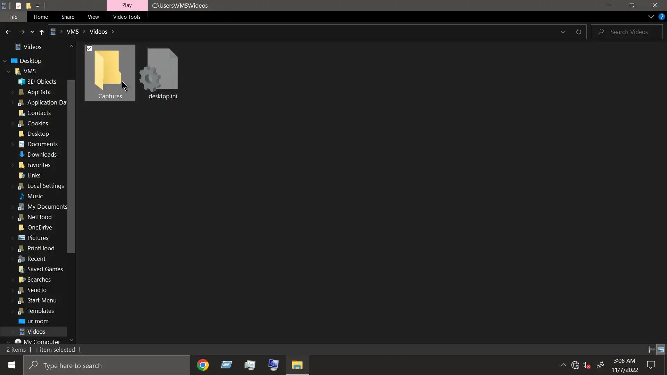The height and width of the screenshot is (375, 667).
Task: Switch to Large icons view layout
Action: (661, 350)
